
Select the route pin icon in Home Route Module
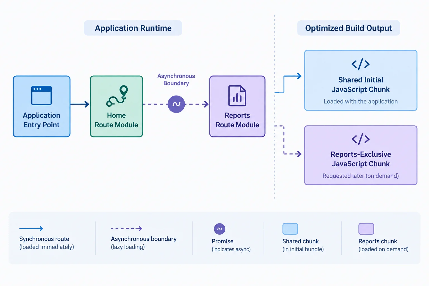pyautogui.click(x=117, y=96)
